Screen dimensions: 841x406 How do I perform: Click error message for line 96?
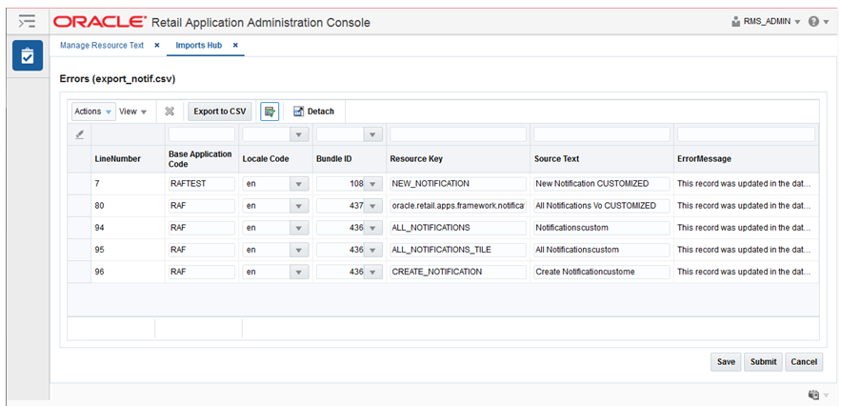(745, 272)
